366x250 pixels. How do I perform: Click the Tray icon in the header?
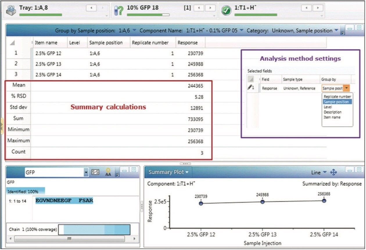pyautogui.click(x=11, y=9)
